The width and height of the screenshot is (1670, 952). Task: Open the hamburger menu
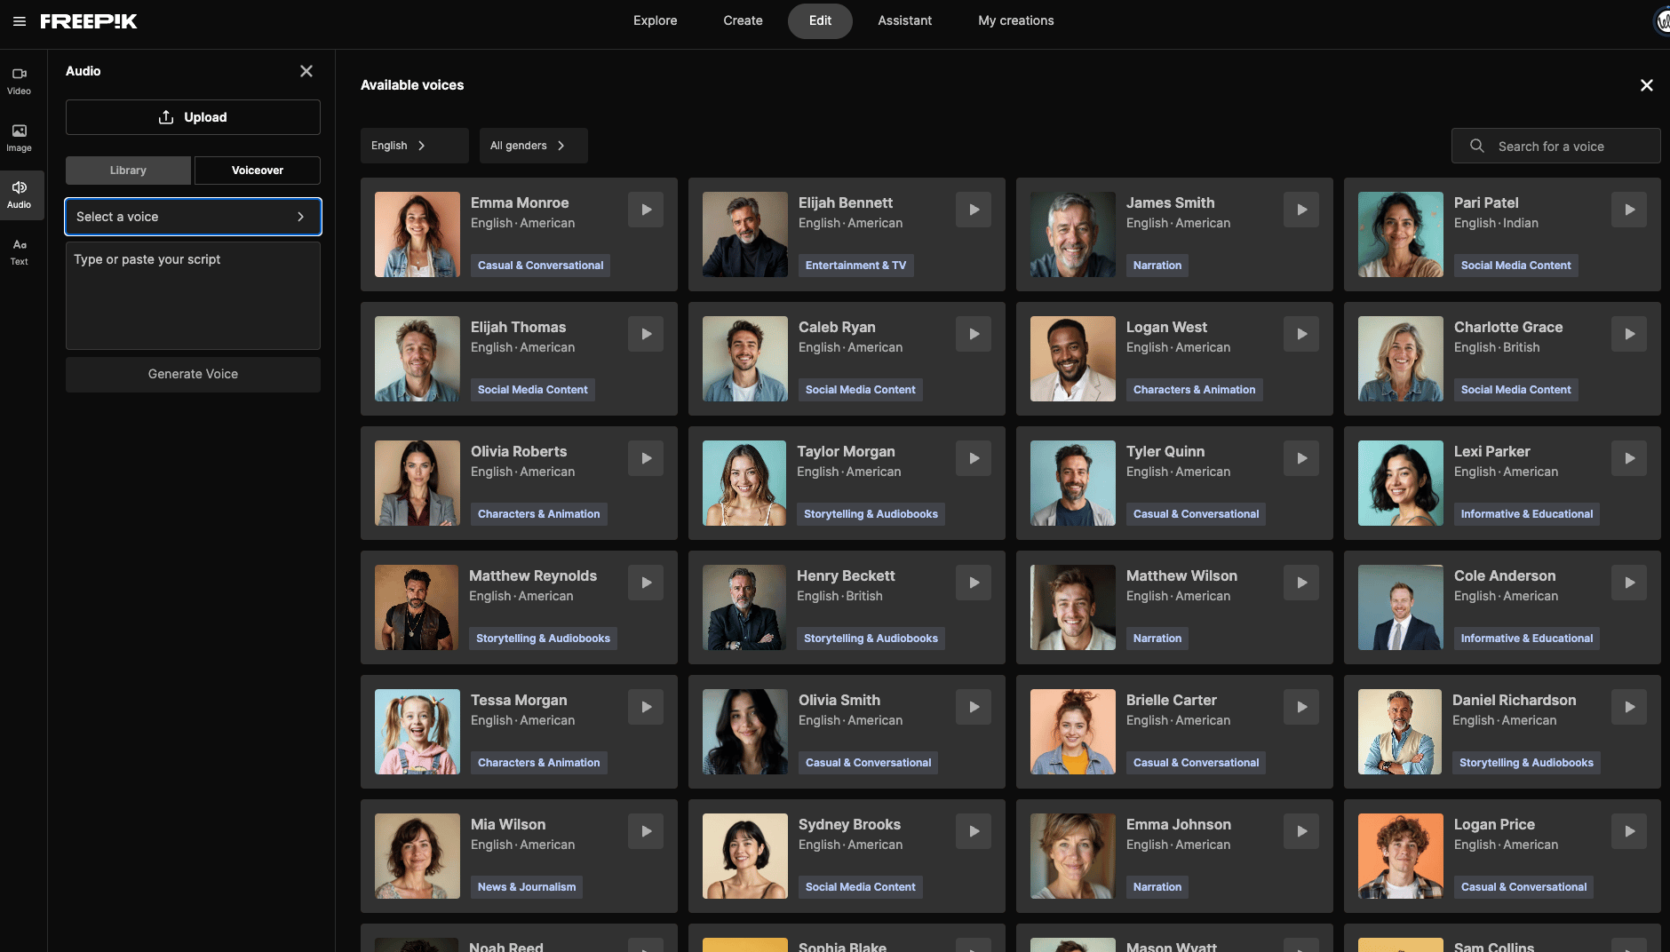(x=20, y=21)
